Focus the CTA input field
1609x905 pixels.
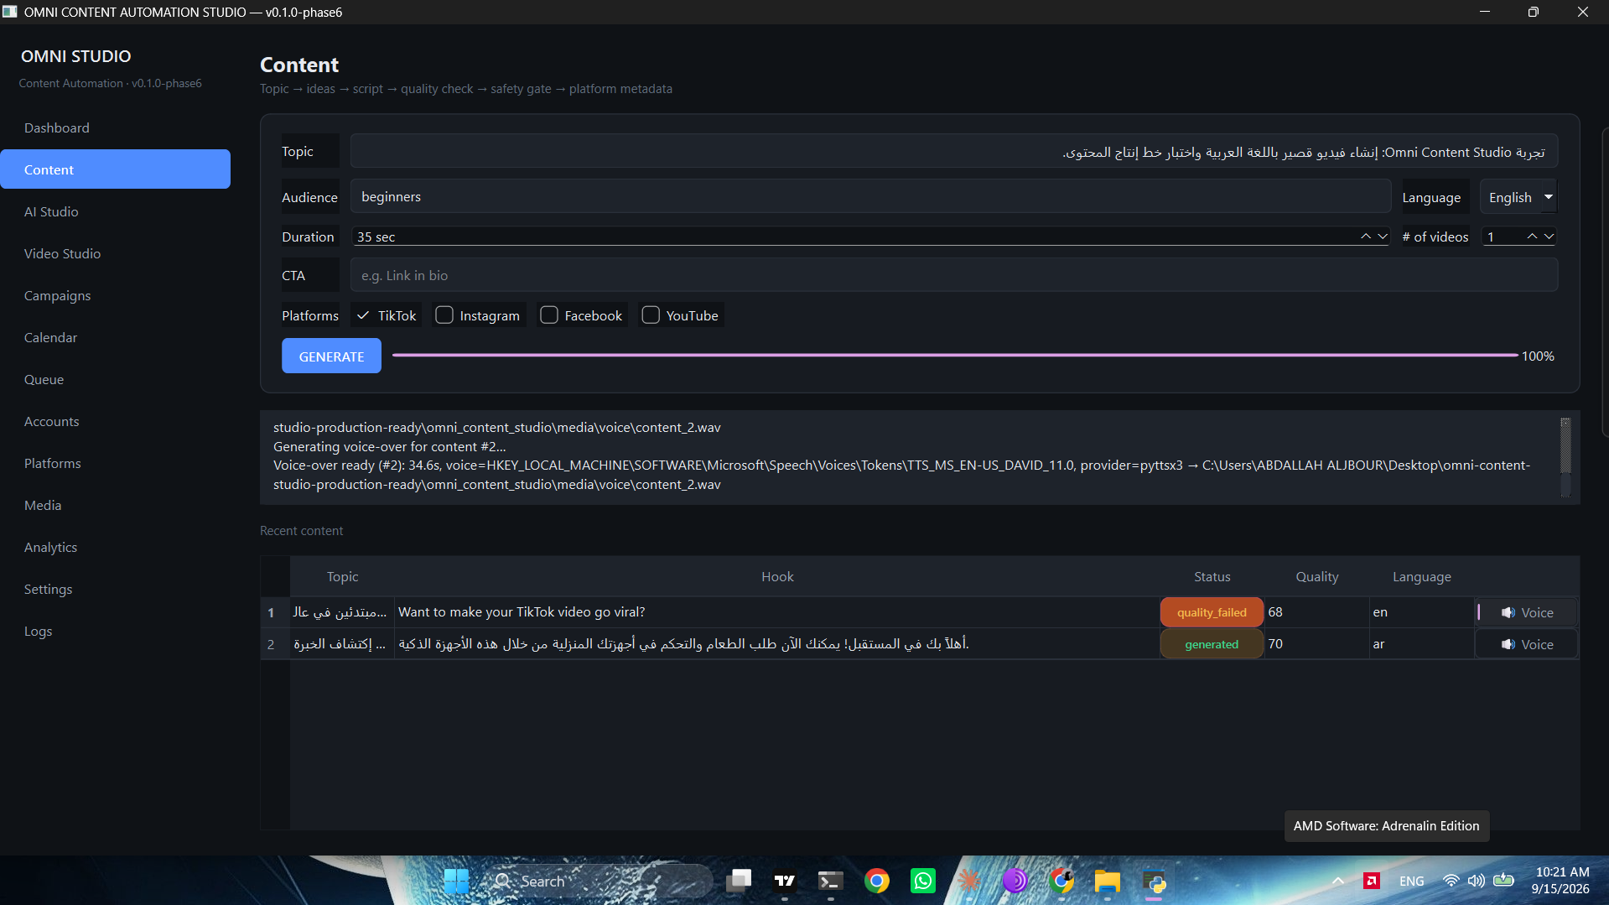(954, 275)
